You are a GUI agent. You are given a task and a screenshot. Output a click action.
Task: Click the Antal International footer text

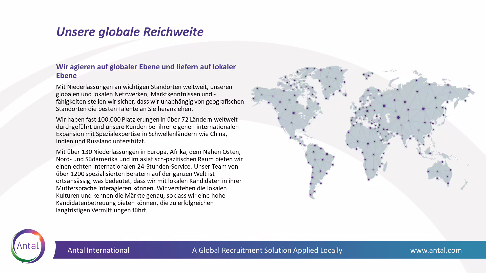coord(98,250)
